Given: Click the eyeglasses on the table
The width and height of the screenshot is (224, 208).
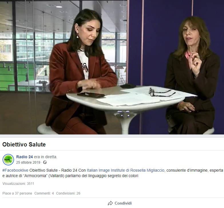Looking at the screenshot, I should point(161,92).
